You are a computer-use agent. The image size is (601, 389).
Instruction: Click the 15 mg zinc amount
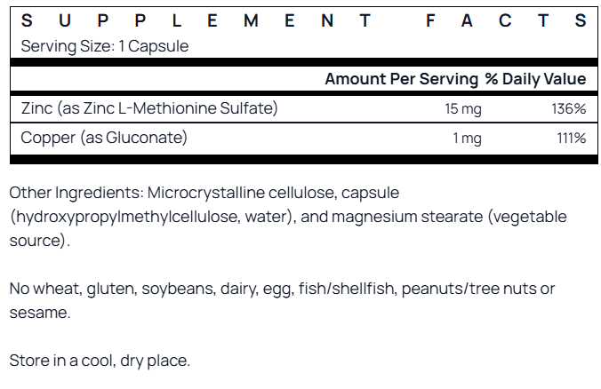click(x=463, y=108)
